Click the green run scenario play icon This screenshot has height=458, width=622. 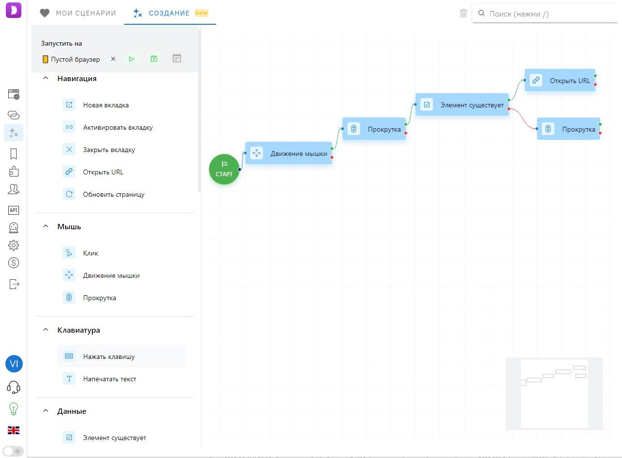click(x=132, y=59)
